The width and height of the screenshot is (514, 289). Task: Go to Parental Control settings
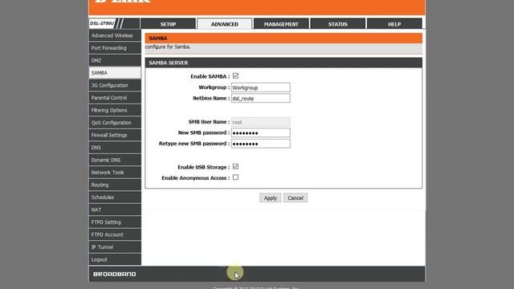pos(115,98)
